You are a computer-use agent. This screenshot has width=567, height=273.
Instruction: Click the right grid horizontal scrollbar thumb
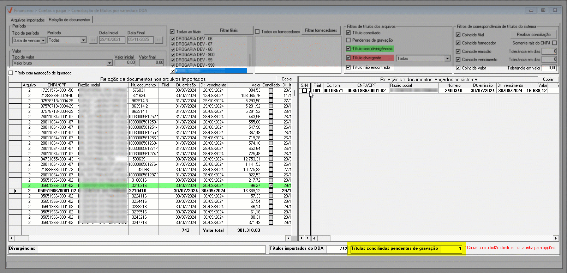[323, 238]
